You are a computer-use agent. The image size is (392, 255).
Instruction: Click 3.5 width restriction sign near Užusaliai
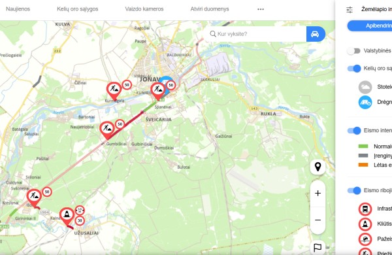(x=80, y=211)
